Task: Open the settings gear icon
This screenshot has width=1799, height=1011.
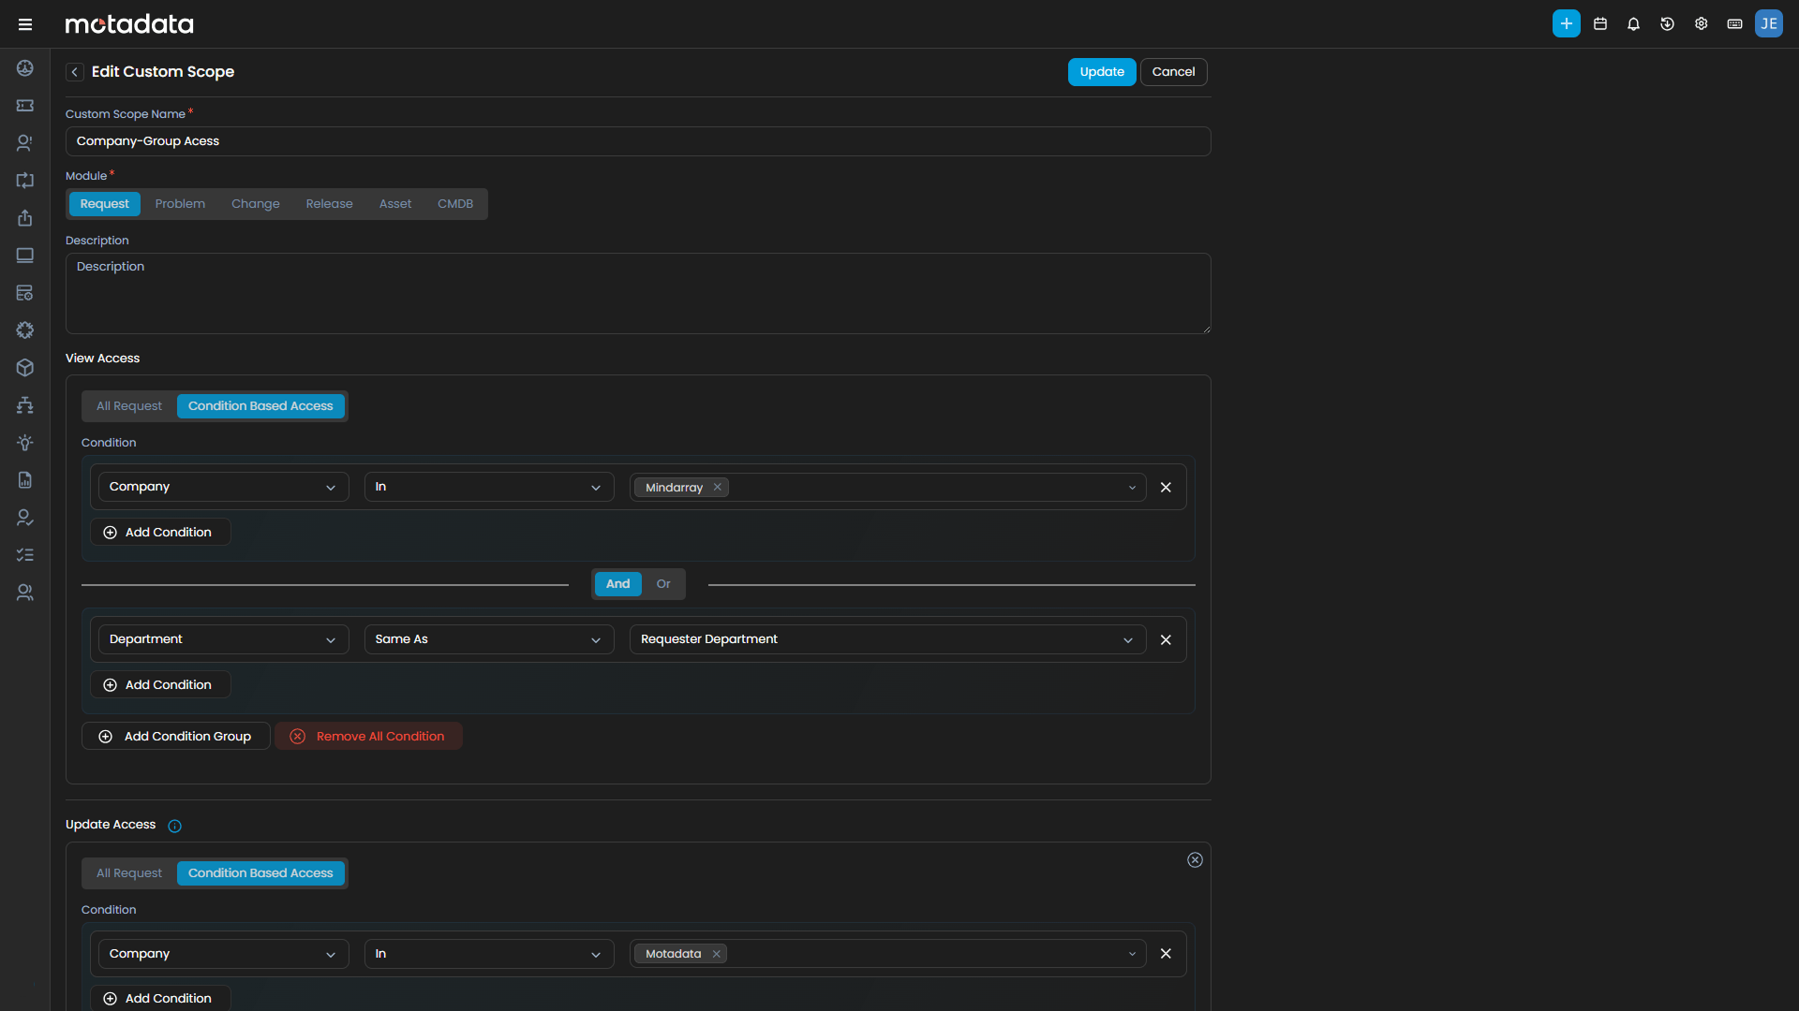Action: 1701,23
